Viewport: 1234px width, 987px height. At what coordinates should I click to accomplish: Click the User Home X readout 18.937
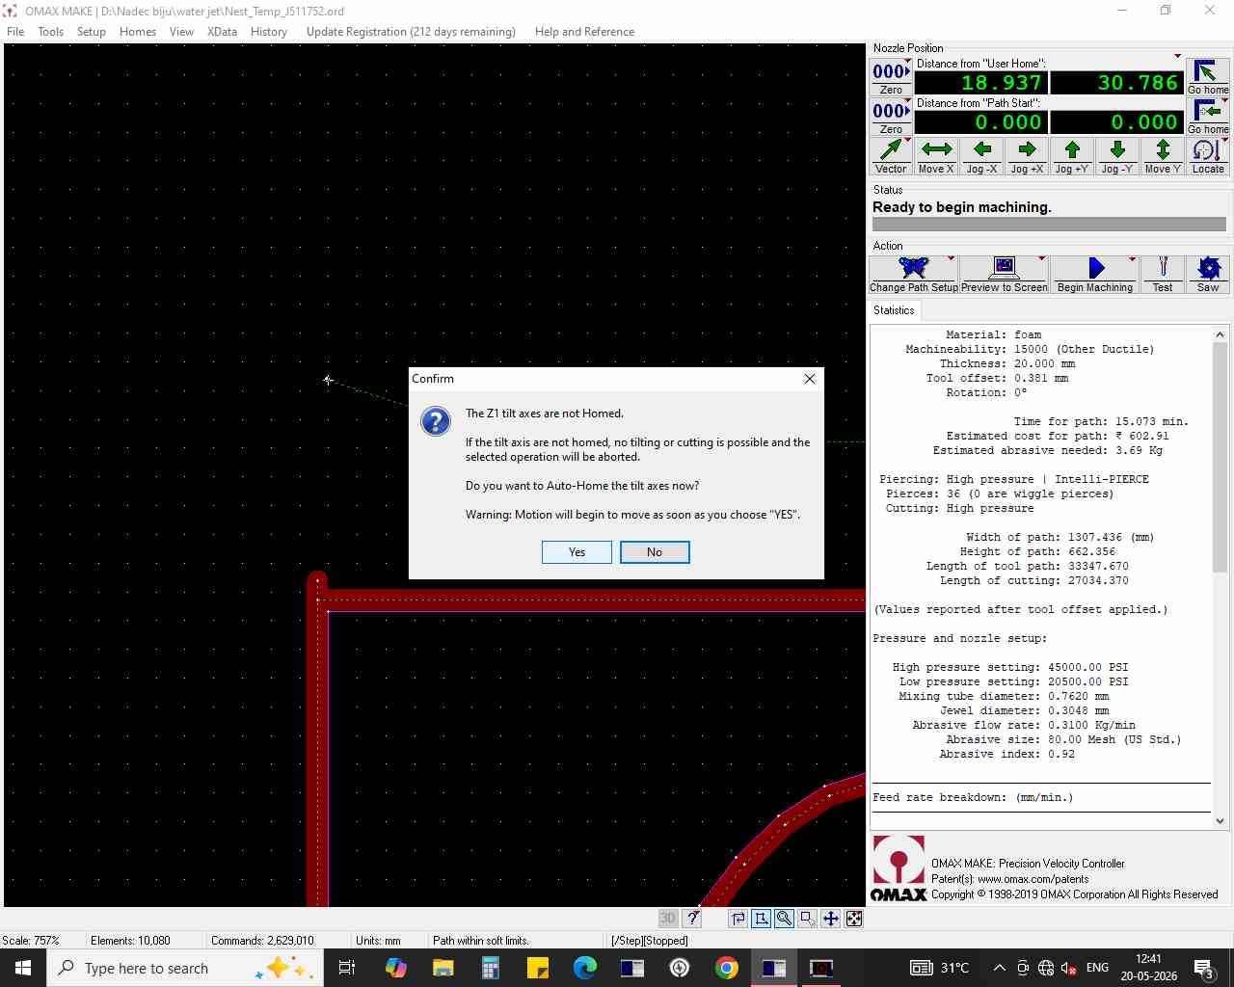(980, 83)
